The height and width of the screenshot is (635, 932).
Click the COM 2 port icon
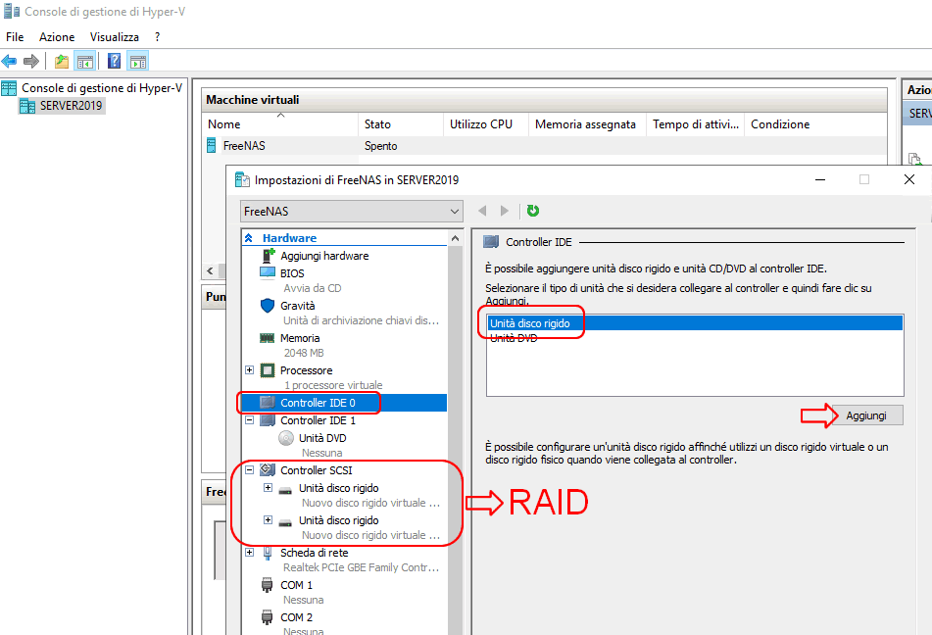pyautogui.click(x=268, y=617)
